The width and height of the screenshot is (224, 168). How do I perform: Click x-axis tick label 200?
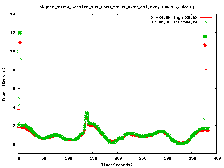pyautogui.click(x=118, y=158)
